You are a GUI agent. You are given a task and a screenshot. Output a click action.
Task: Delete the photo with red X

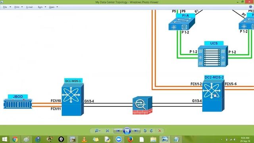coord(160,131)
